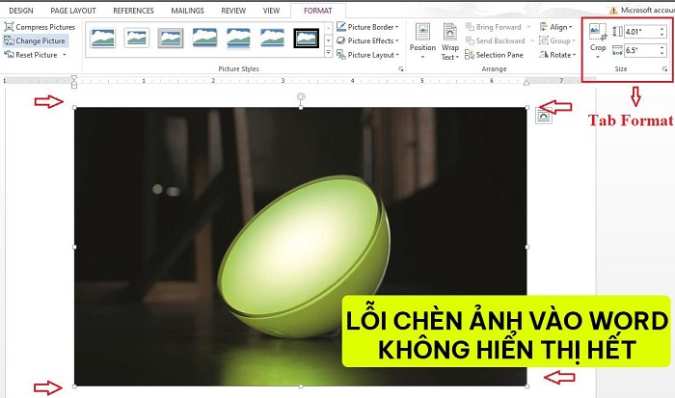Viewport: 675px width, 398px height.
Task: Open the Picture Layout dropdown
Action: [367, 55]
